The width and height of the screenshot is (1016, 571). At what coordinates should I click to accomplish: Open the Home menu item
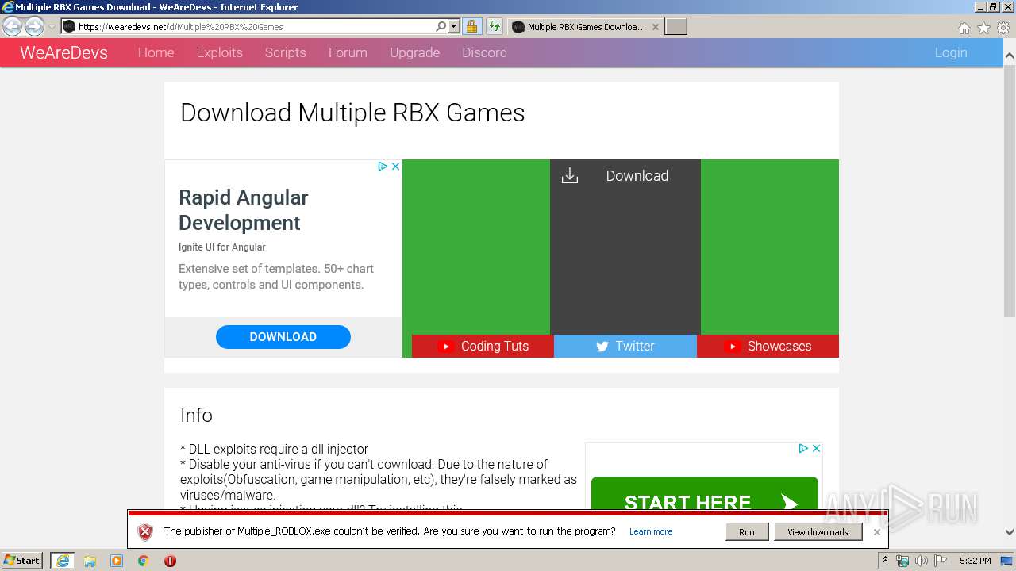coord(156,52)
